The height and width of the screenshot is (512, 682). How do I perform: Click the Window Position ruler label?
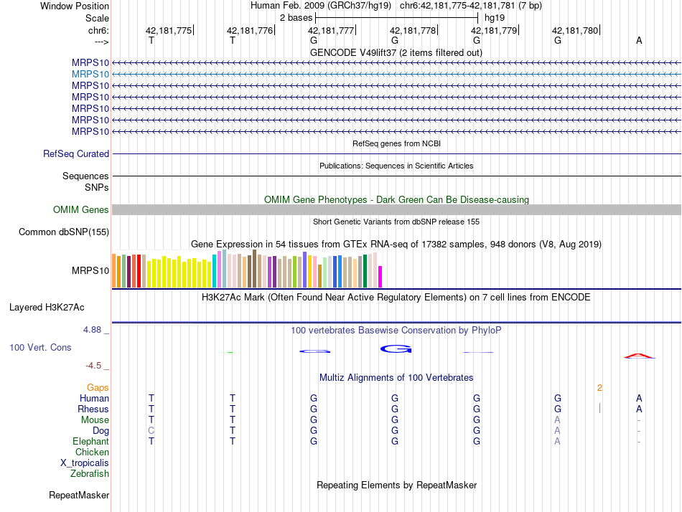(x=75, y=6)
